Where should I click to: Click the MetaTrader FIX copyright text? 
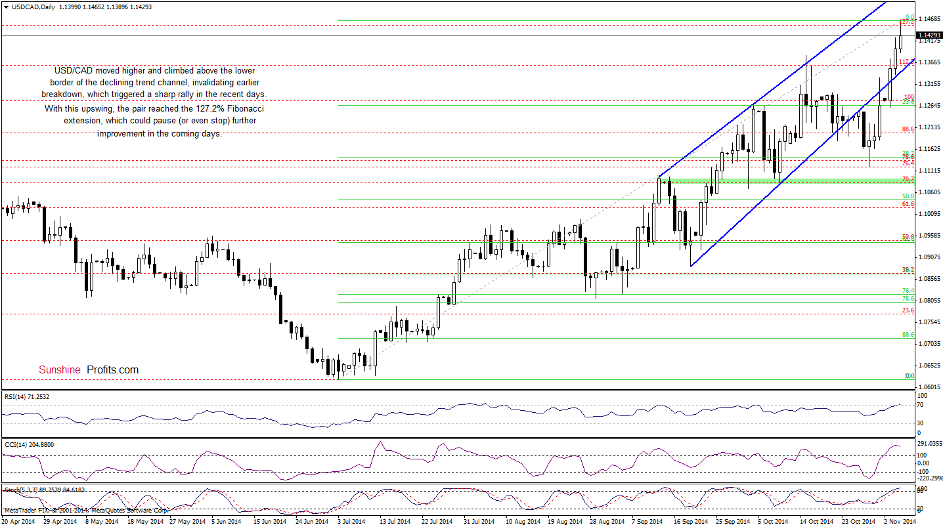coord(85,510)
